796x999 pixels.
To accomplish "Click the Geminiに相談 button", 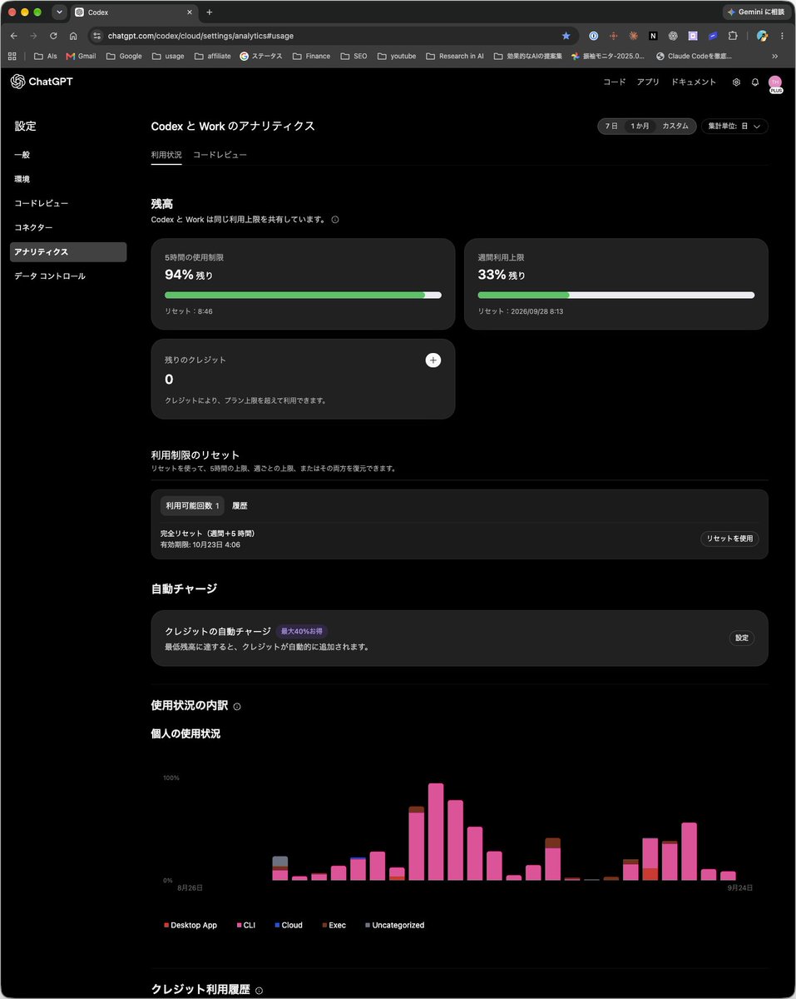I will [755, 12].
